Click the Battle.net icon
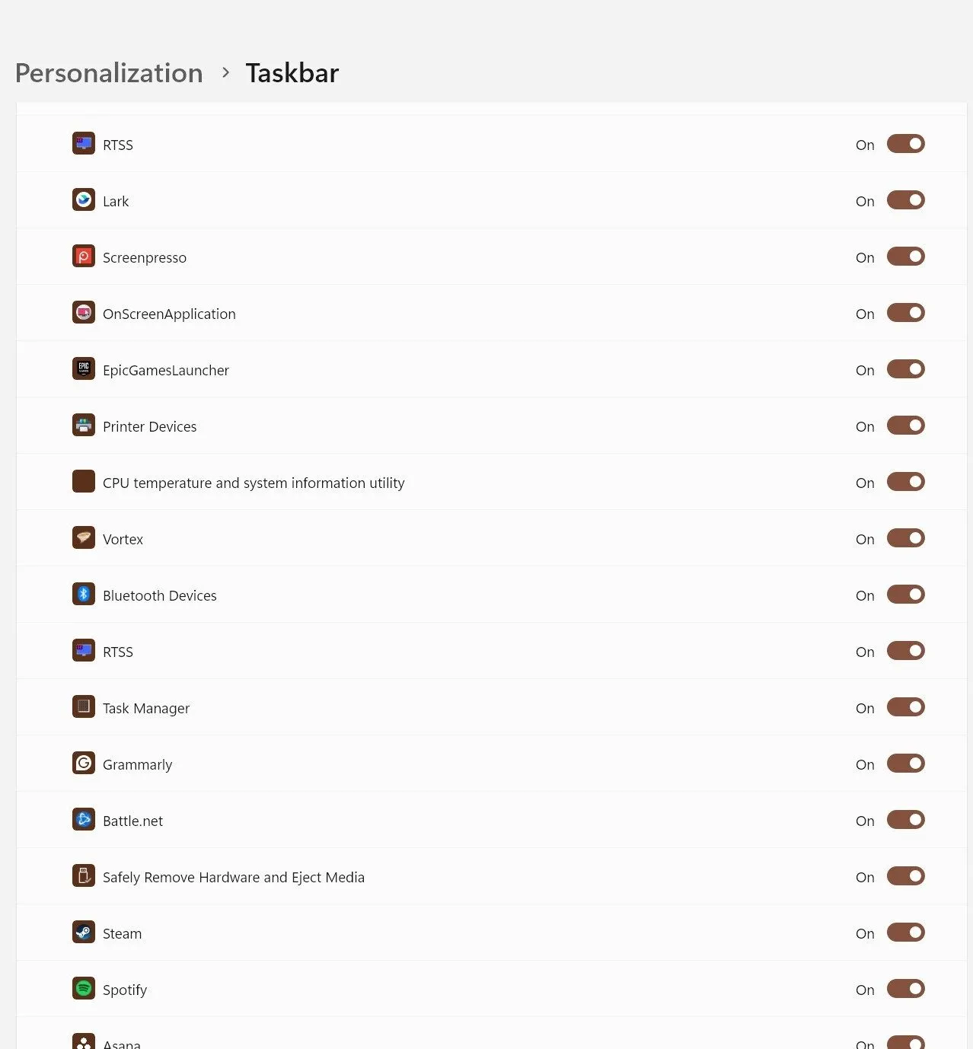This screenshot has width=973, height=1049. [x=84, y=819]
